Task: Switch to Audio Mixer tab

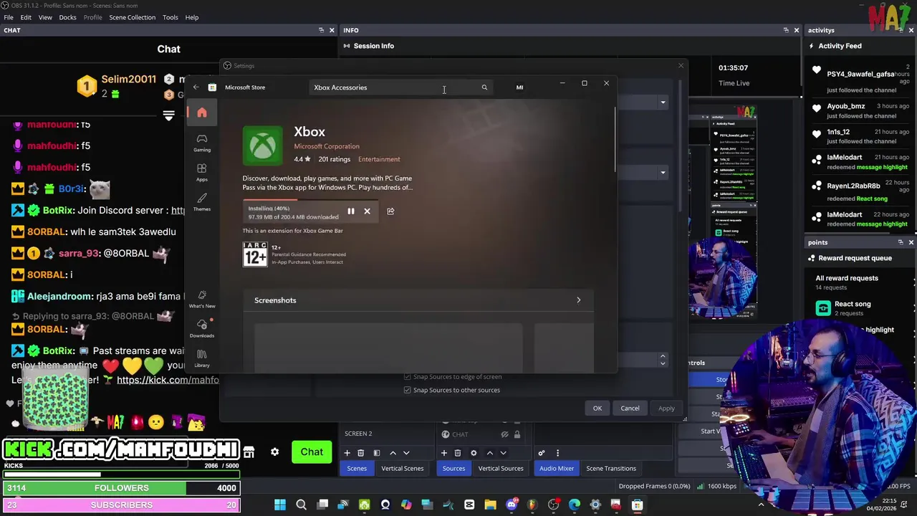Action: pyautogui.click(x=557, y=469)
